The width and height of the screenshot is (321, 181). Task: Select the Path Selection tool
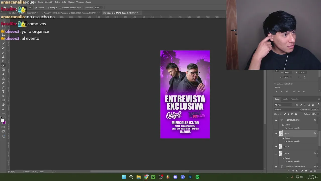tap(3, 96)
